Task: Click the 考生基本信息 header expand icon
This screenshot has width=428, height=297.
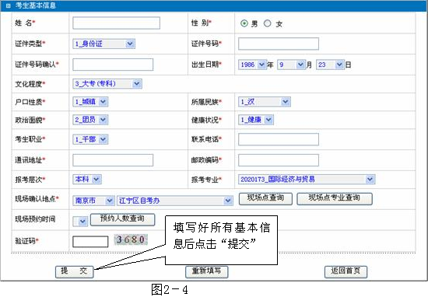Action: pos(8,5)
